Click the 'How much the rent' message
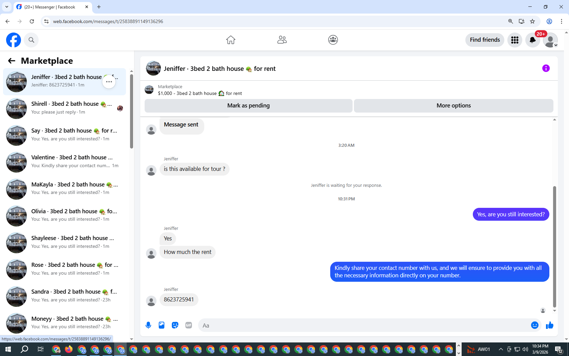The image size is (569, 356). coord(187,252)
